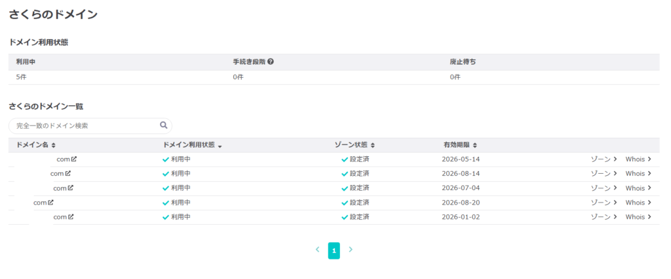Click the help question mark next to 手続き段階
671x279 pixels.
click(x=271, y=61)
